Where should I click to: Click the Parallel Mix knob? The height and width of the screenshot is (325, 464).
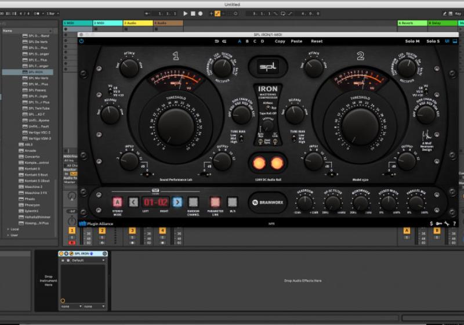(x=416, y=203)
